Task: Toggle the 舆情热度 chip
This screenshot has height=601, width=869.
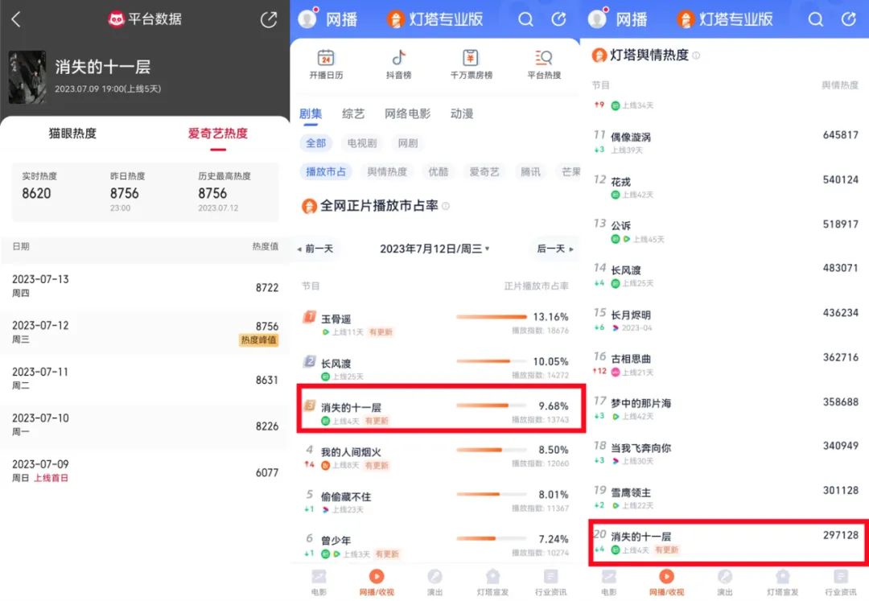Action: click(x=387, y=171)
